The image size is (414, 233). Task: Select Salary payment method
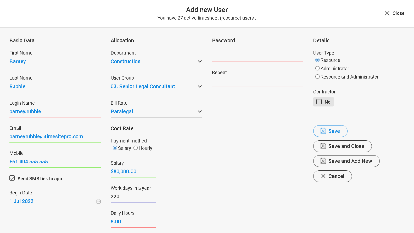(x=115, y=148)
